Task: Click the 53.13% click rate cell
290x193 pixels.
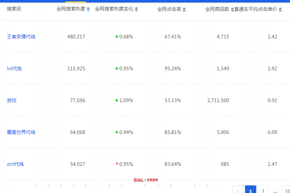Action: [173, 100]
